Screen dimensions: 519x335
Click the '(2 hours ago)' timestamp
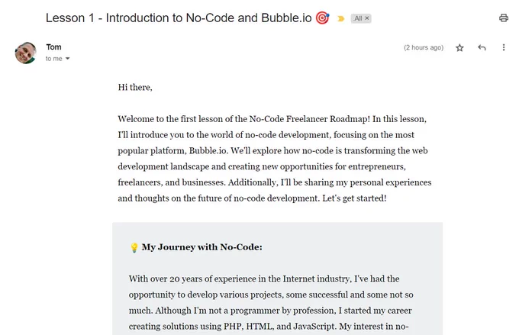pos(424,47)
